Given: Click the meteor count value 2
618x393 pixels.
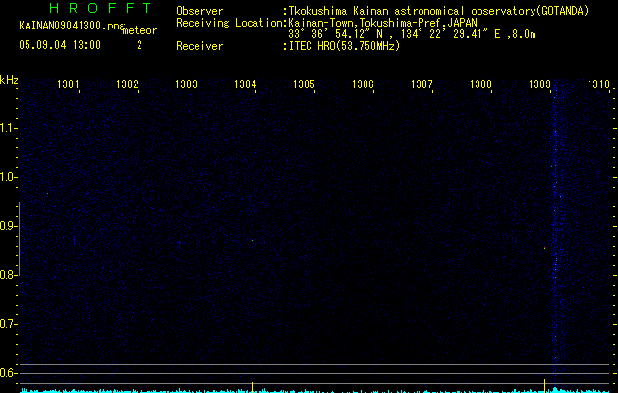Looking at the screenshot, I should tap(140, 45).
